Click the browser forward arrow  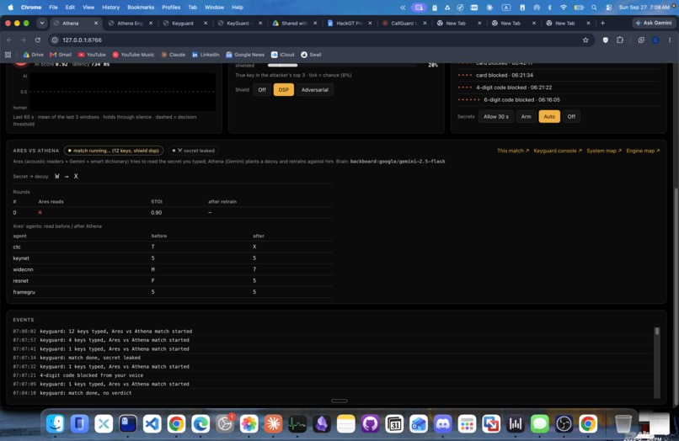[x=24, y=40]
